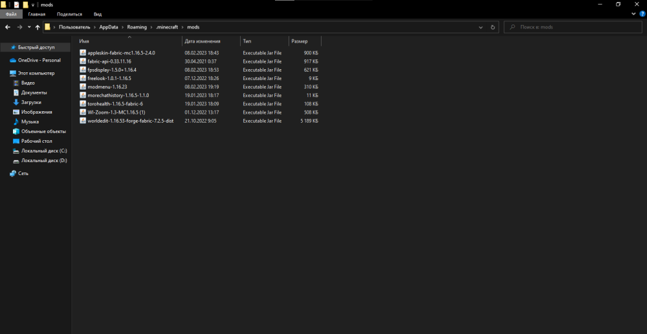647x334 pixels.
Task: Open Объемные объекты in sidebar
Action: [x=43, y=131]
